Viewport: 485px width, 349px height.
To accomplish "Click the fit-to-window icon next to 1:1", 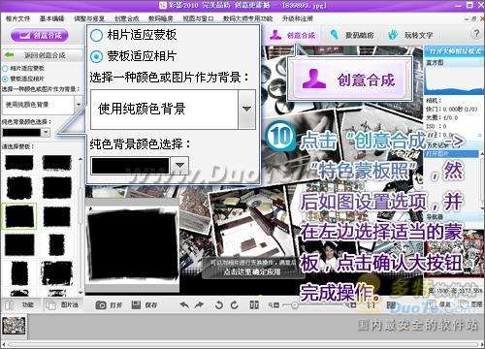I will 391,304.
